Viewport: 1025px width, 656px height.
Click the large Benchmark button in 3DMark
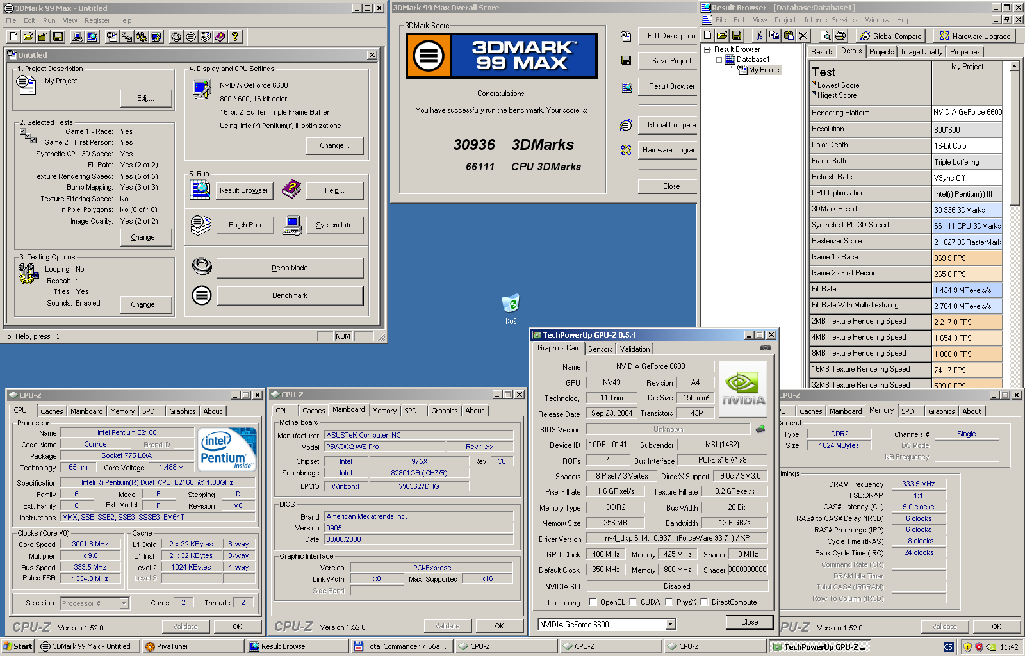coord(290,295)
